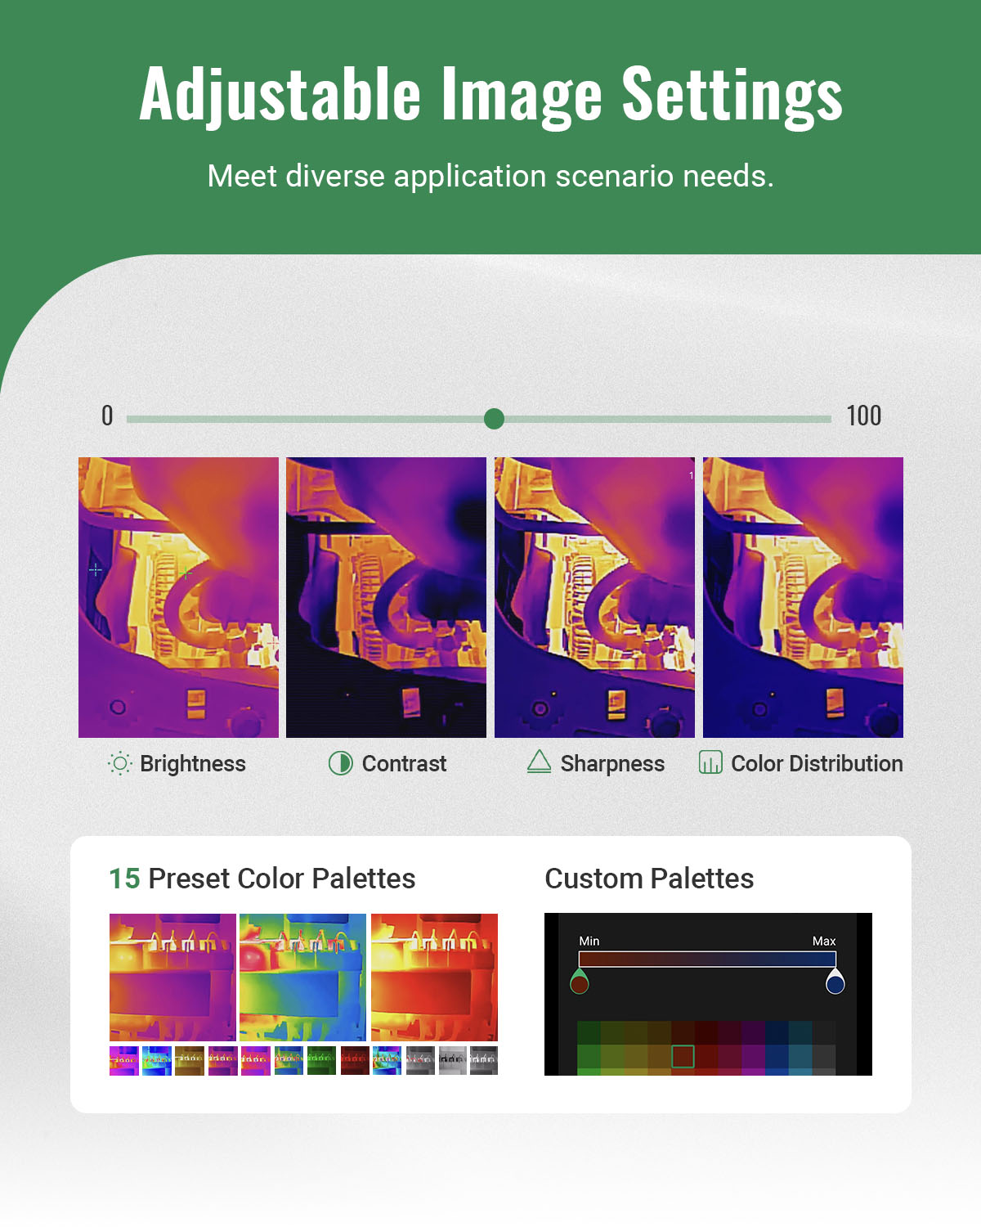Image resolution: width=981 pixels, height=1227 pixels.
Task: Click the Brightness sun icon
Action: (x=119, y=763)
